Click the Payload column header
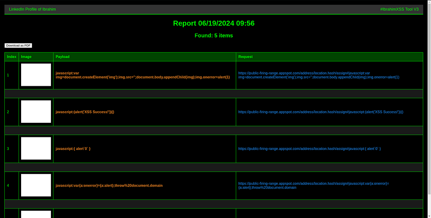The width and height of the screenshot is (431, 218). coord(144,56)
